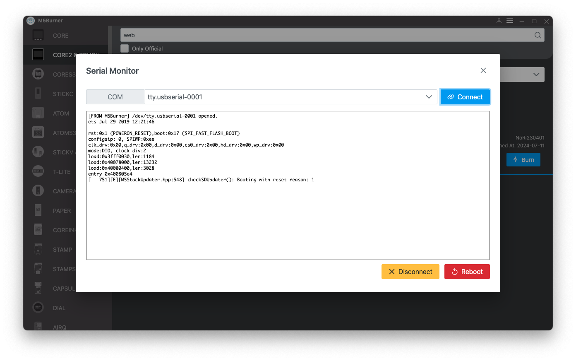The image size is (576, 361).
Task: Select the DIAL device icon
Action: tap(38, 308)
